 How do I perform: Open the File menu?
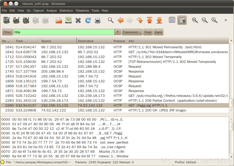(4, 11)
